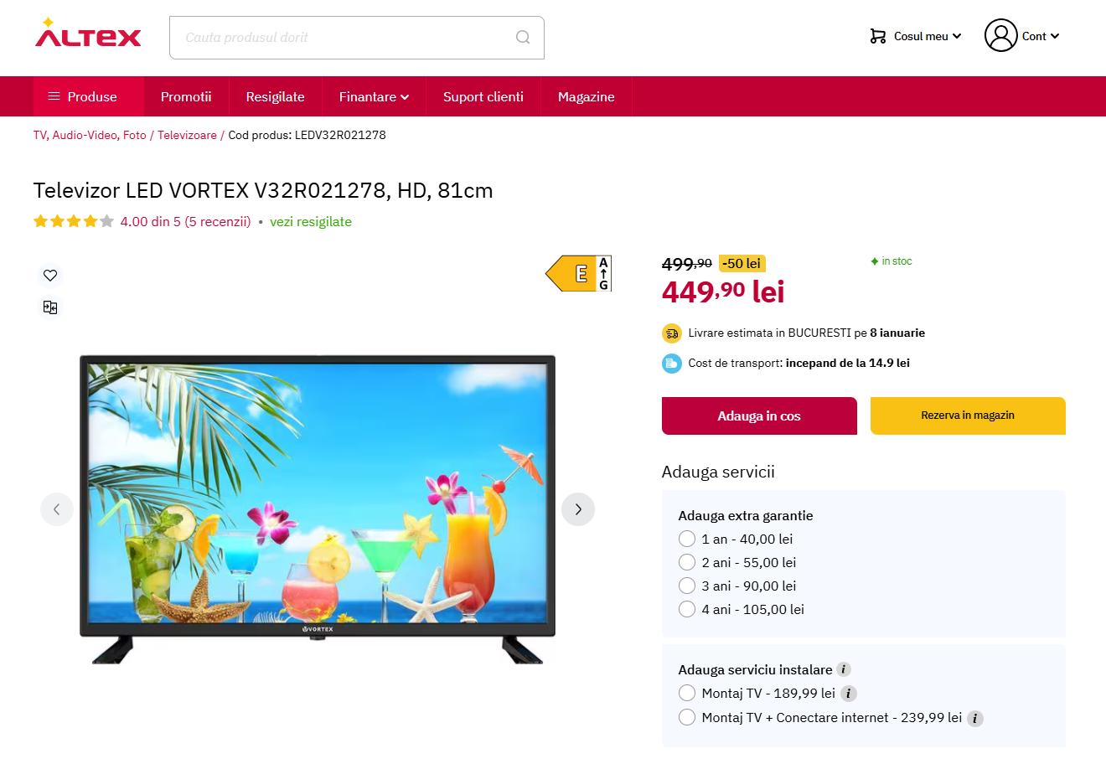
Task: Click the Adauga in cos button
Action: (x=759, y=416)
